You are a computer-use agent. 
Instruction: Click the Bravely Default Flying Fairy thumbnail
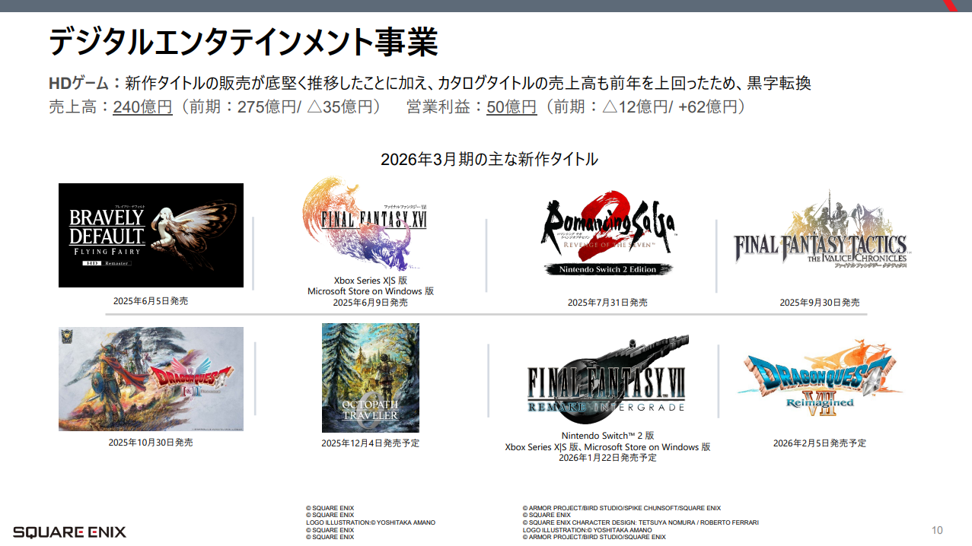[151, 235]
